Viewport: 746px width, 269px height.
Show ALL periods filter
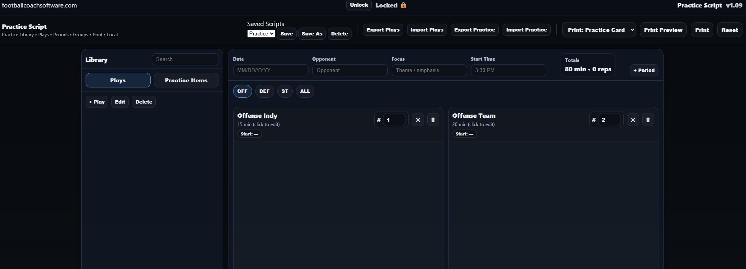click(x=305, y=91)
